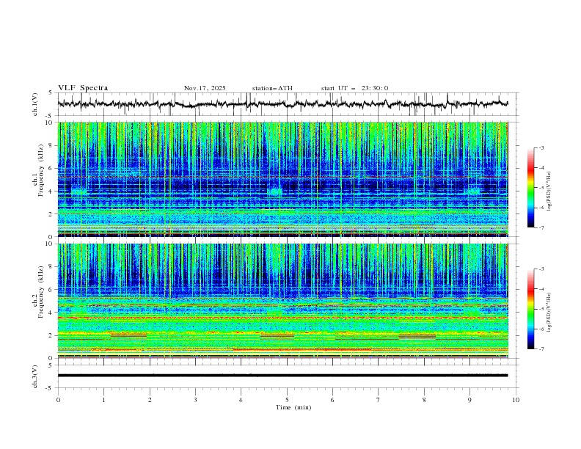Click the "log(PSD)(V²/Hz)" label beside ch.1 color bar
Image resolution: width=581 pixels, height=449 pixels.
pos(549,191)
